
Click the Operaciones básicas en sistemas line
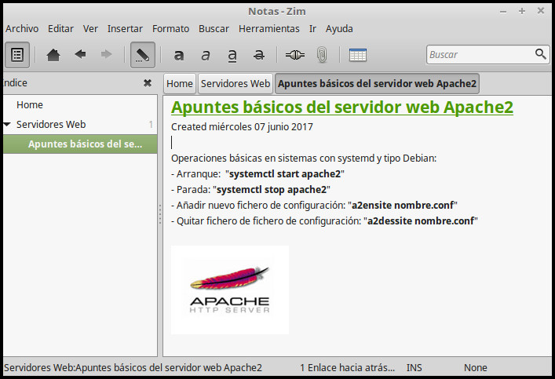[304, 158]
